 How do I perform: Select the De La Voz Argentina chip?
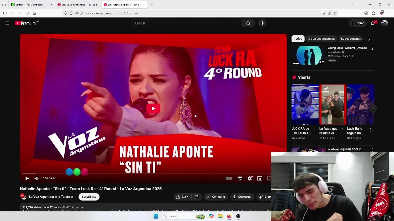coord(321,39)
